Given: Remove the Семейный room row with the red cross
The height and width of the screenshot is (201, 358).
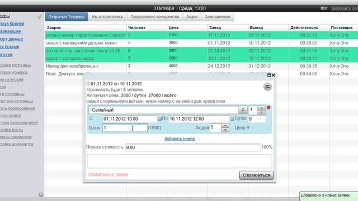Looking at the screenshot, I should pos(268,107).
